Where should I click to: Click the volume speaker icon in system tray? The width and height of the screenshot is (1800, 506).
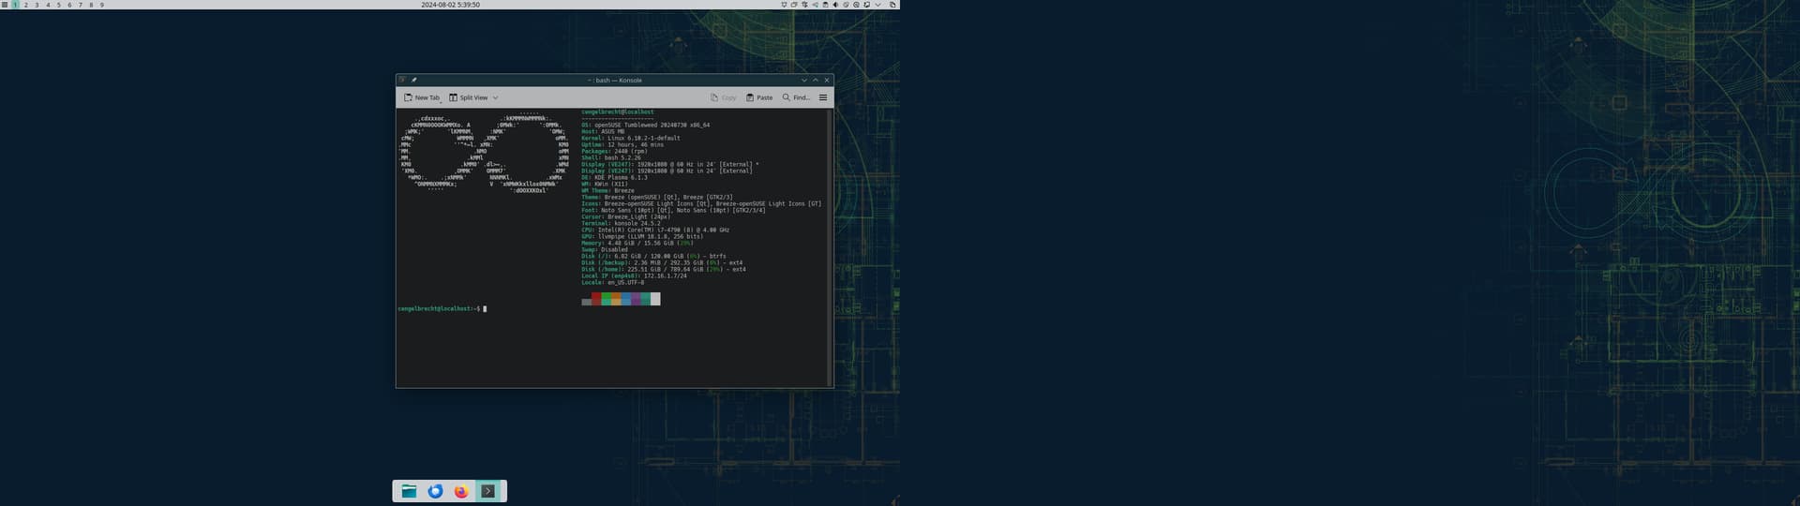coord(835,5)
